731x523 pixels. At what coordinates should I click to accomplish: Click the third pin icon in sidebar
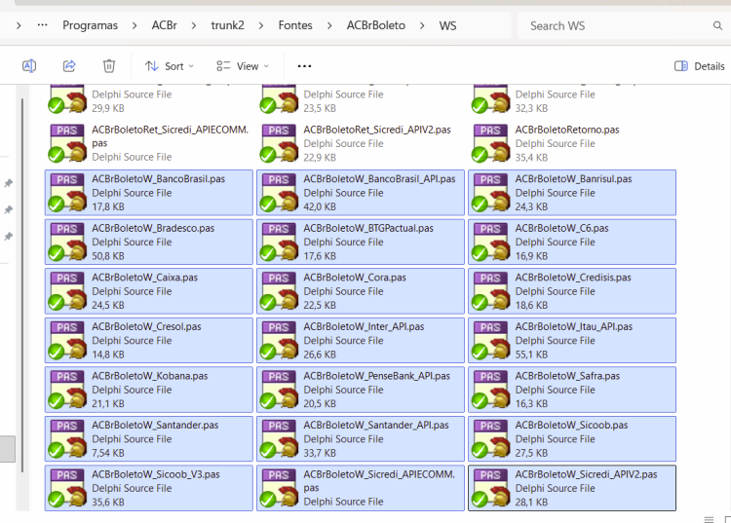(9, 236)
